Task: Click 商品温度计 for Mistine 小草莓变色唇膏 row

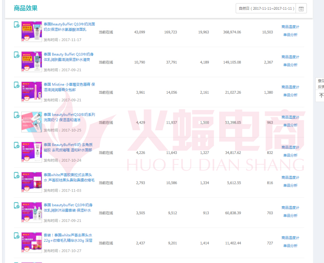Action: pos(290,87)
